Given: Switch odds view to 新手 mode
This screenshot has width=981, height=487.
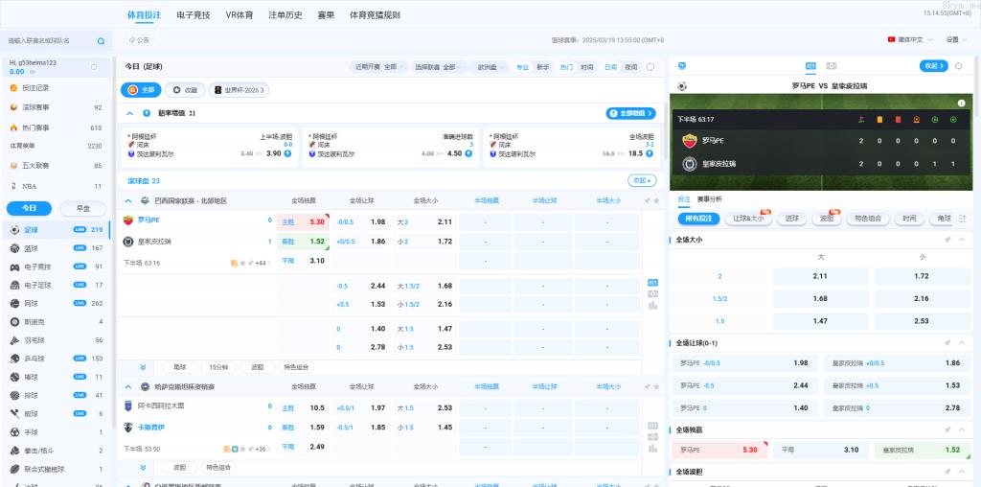Looking at the screenshot, I should pyautogui.click(x=543, y=67).
